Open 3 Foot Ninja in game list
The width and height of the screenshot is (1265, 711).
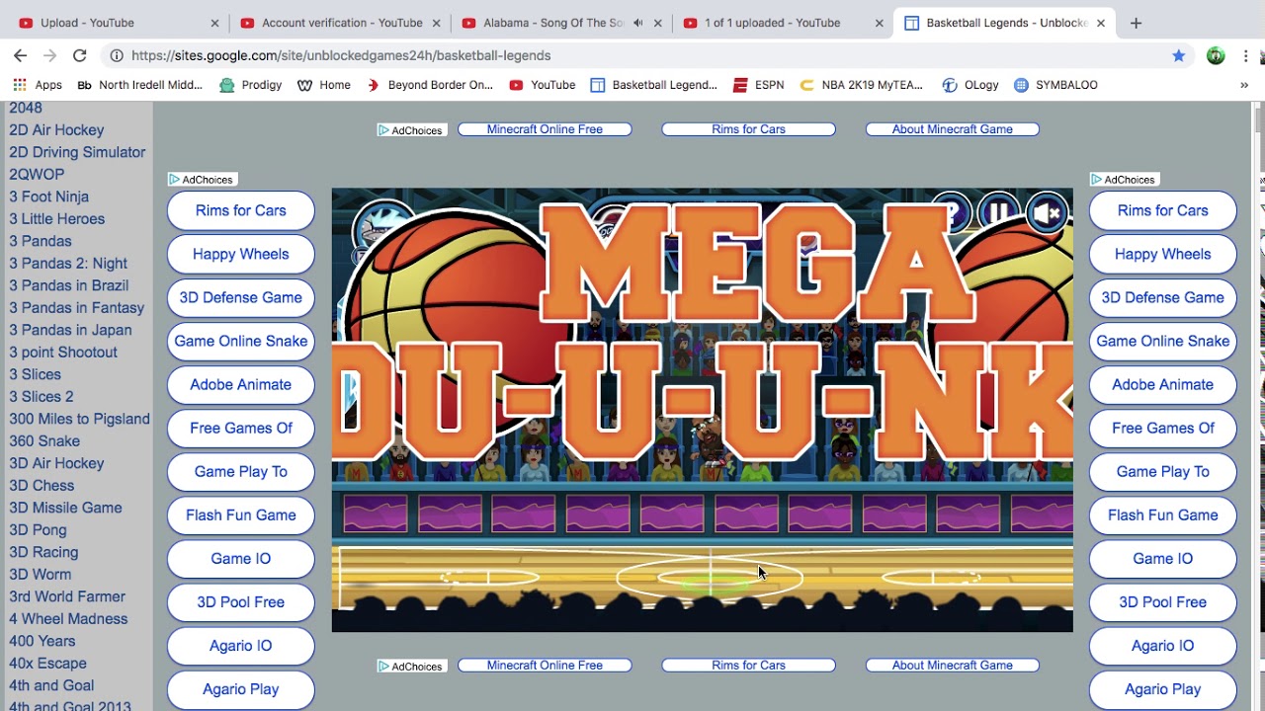pos(49,197)
